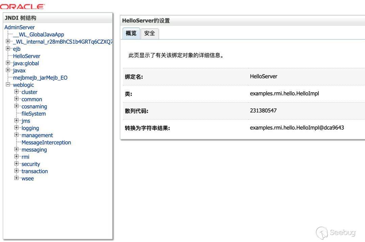Select the common entry
Image resolution: width=365 pixels, height=242 pixels.
pyautogui.click(x=32, y=100)
